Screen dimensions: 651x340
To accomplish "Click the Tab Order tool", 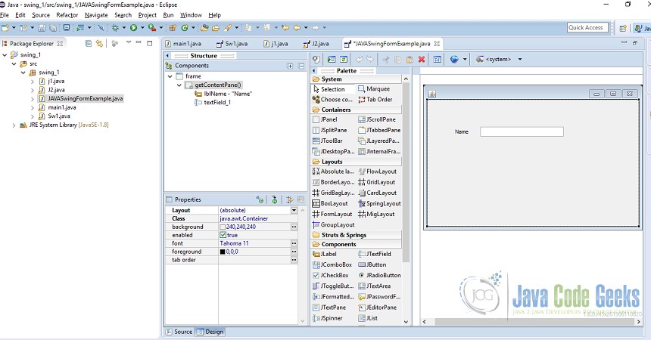I will (x=379, y=99).
